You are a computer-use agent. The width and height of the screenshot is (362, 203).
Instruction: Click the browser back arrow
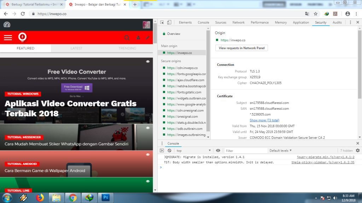click(x=6, y=14)
